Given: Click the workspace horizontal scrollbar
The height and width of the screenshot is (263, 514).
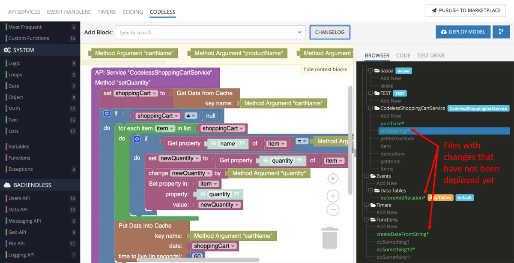Looking at the screenshot, I should 198,260.
